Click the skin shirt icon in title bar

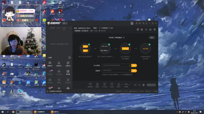pyautogui.click(x=143, y=23)
